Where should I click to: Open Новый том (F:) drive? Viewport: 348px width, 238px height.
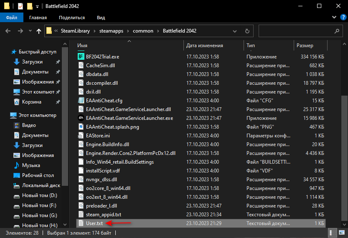(x=39, y=205)
